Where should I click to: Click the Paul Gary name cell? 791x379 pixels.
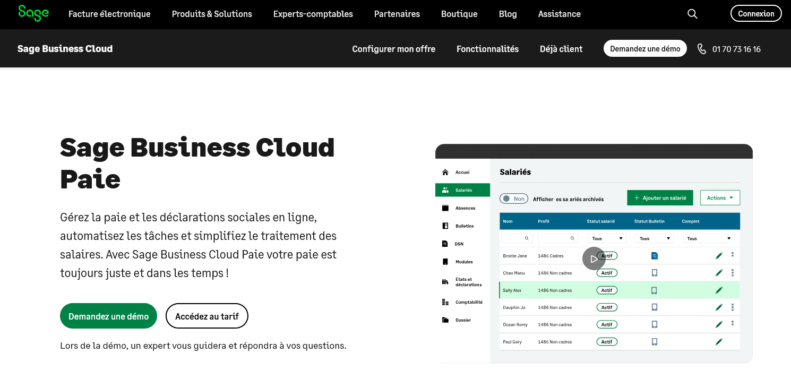click(512, 342)
